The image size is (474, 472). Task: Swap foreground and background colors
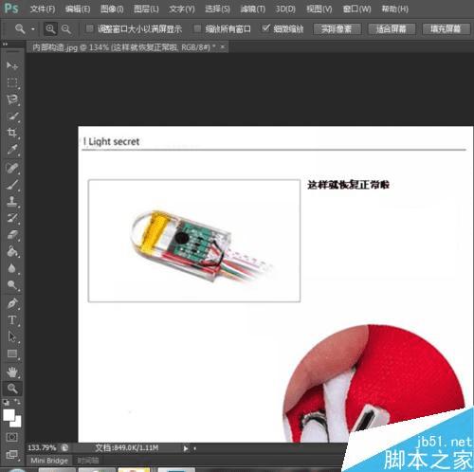[17, 402]
